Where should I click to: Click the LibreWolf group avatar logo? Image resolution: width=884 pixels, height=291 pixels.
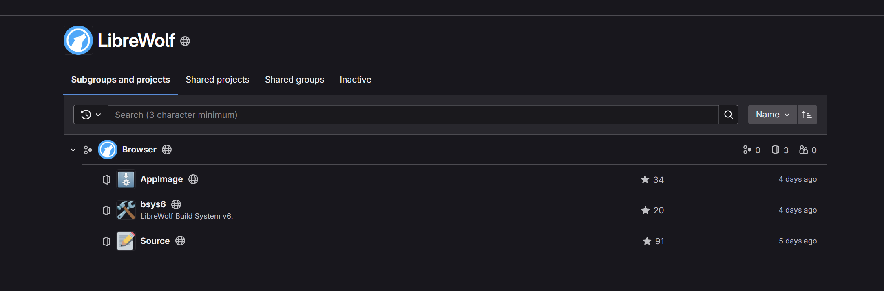click(x=78, y=40)
